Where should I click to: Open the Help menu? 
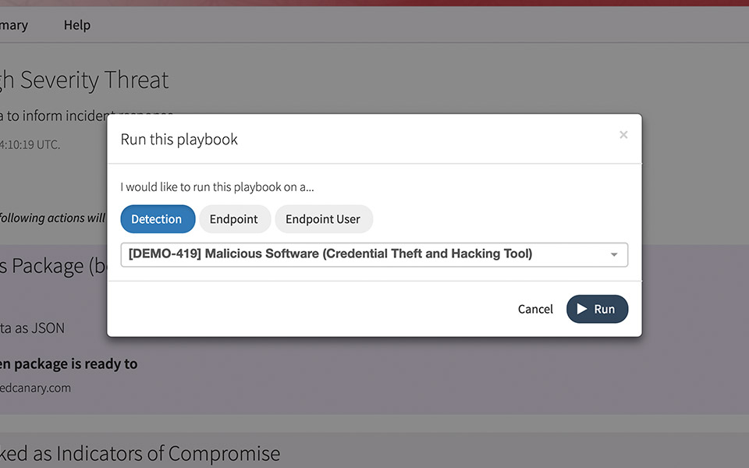click(77, 25)
